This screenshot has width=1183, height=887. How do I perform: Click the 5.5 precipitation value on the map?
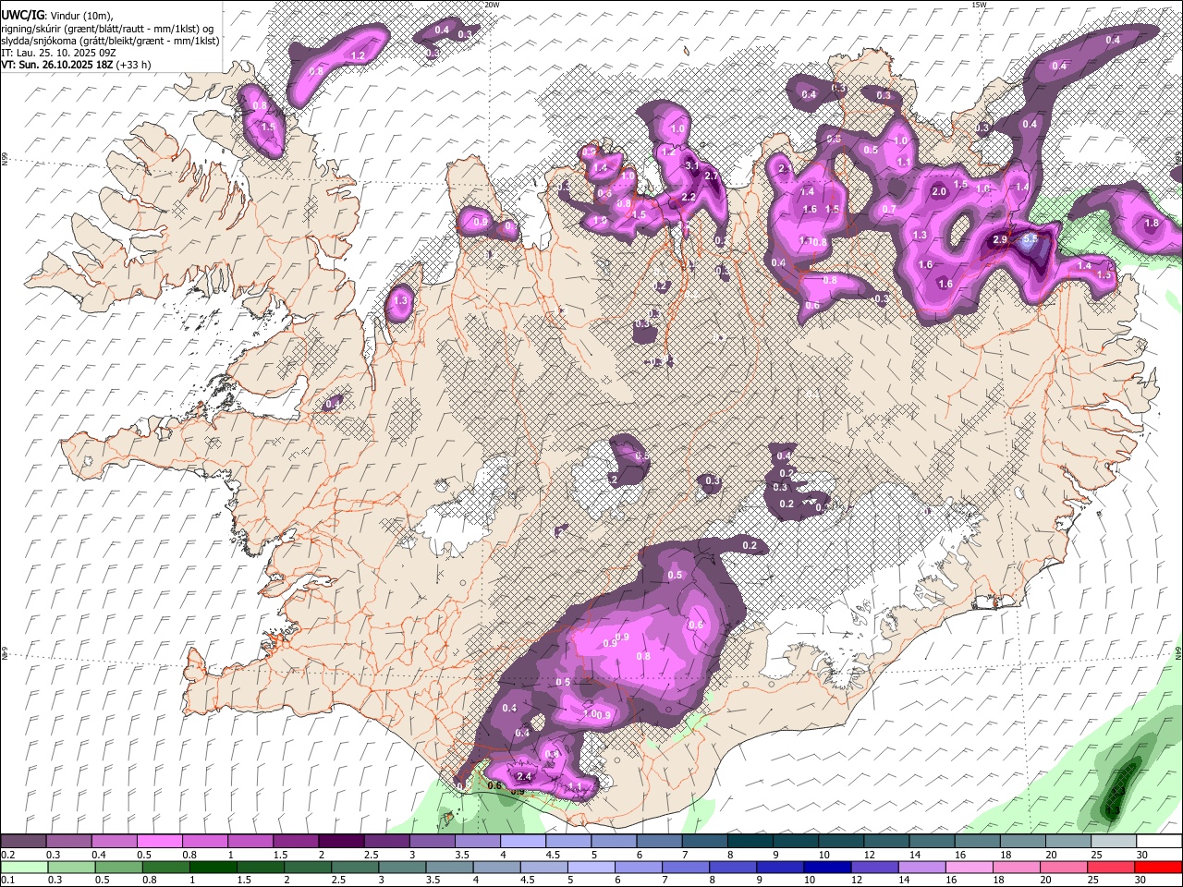pos(1031,238)
